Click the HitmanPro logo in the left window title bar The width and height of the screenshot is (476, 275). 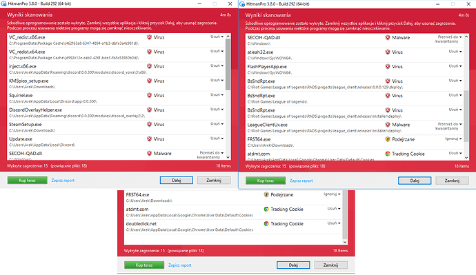[3, 3]
